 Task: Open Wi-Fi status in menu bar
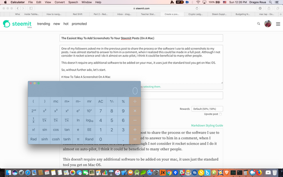click(x=198, y=2)
